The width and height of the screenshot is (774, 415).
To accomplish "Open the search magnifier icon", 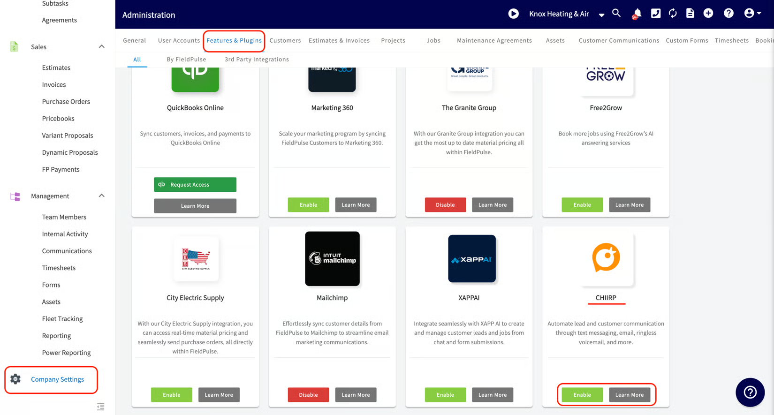I will pos(616,13).
